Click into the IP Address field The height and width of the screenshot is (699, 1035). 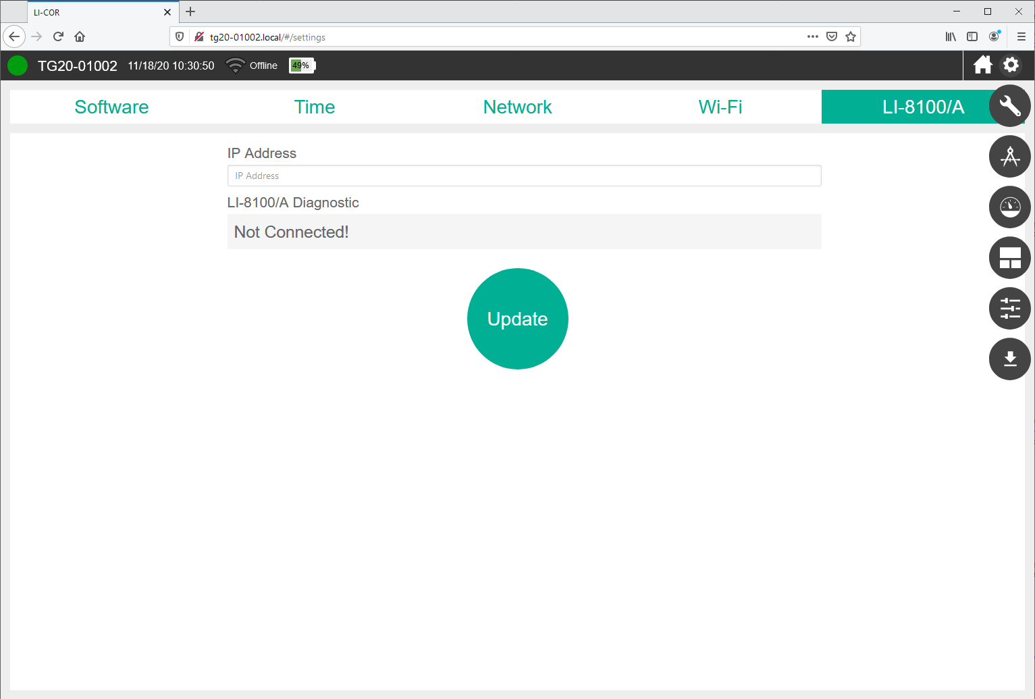tap(525, 176)
